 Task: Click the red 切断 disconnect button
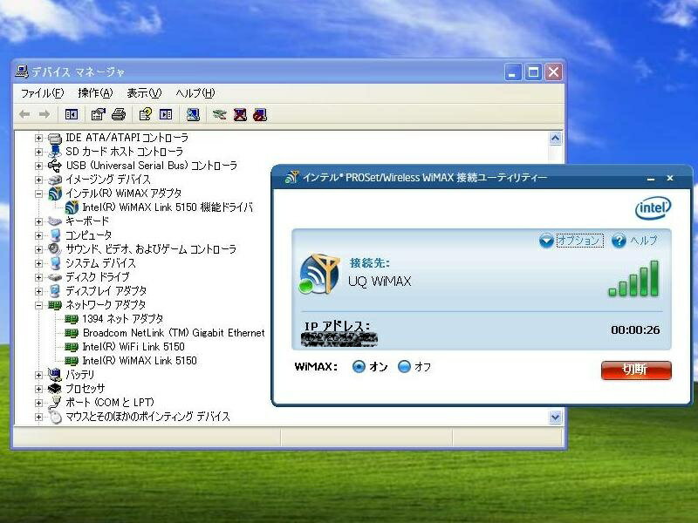(636, 370)
